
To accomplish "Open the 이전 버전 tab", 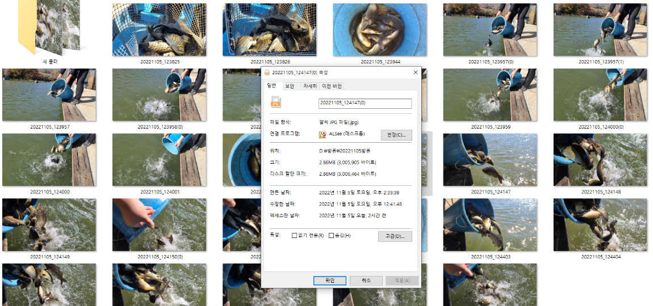I will [332, 86].
